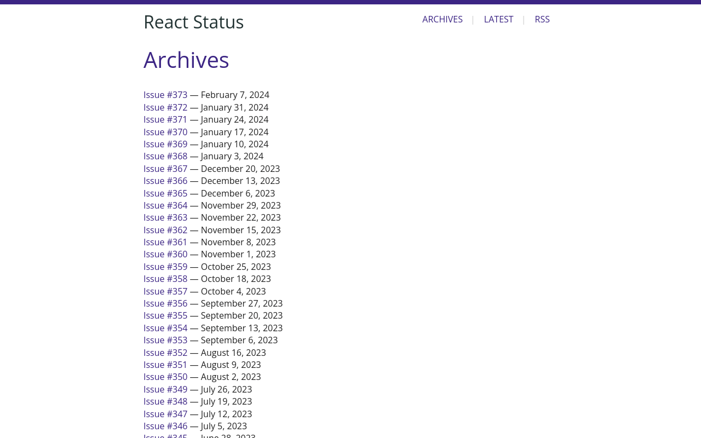Screen dimensions: 701x438
Task: Select the date October 25, 2023
Action: [236, 267]
